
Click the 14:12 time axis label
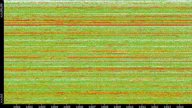pyautogui.click(x=155, y=107)
